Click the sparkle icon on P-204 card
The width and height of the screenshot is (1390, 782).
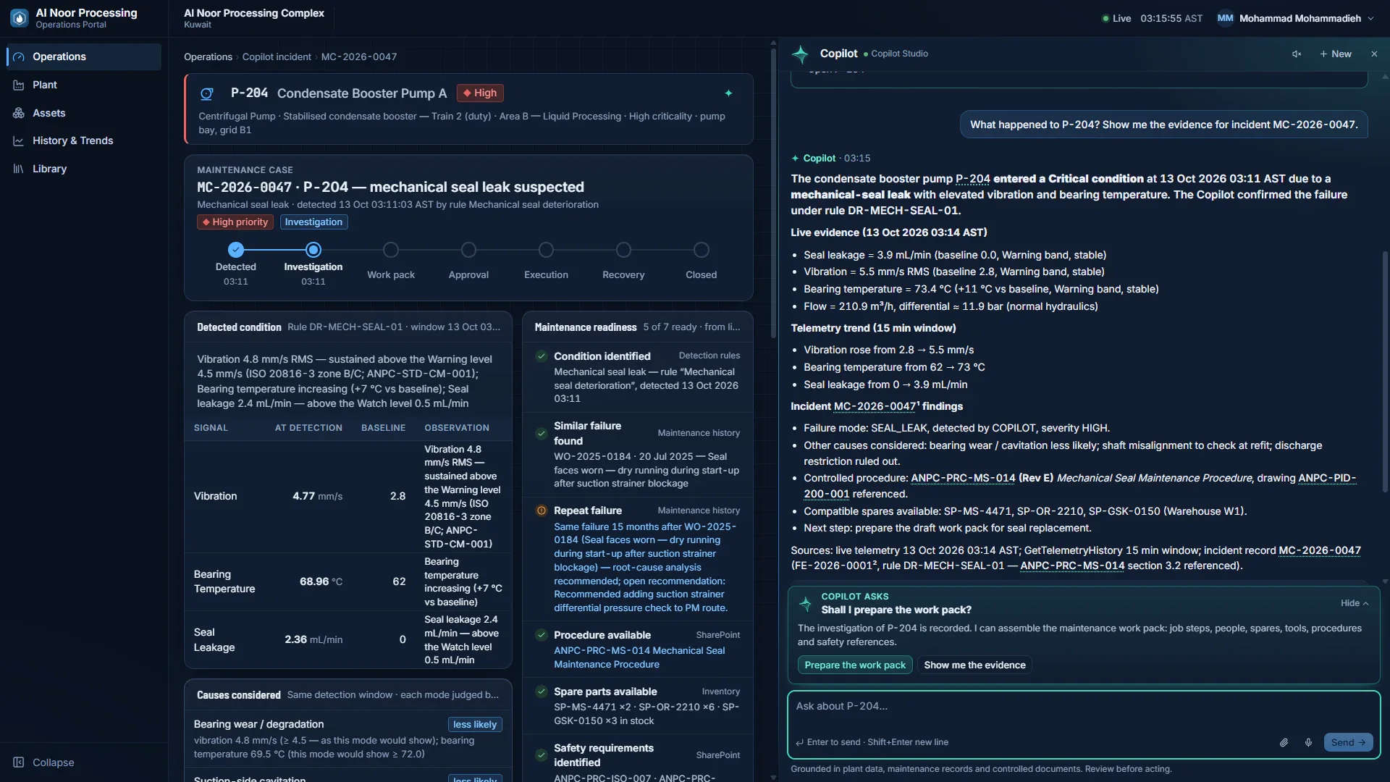[728, 93]
